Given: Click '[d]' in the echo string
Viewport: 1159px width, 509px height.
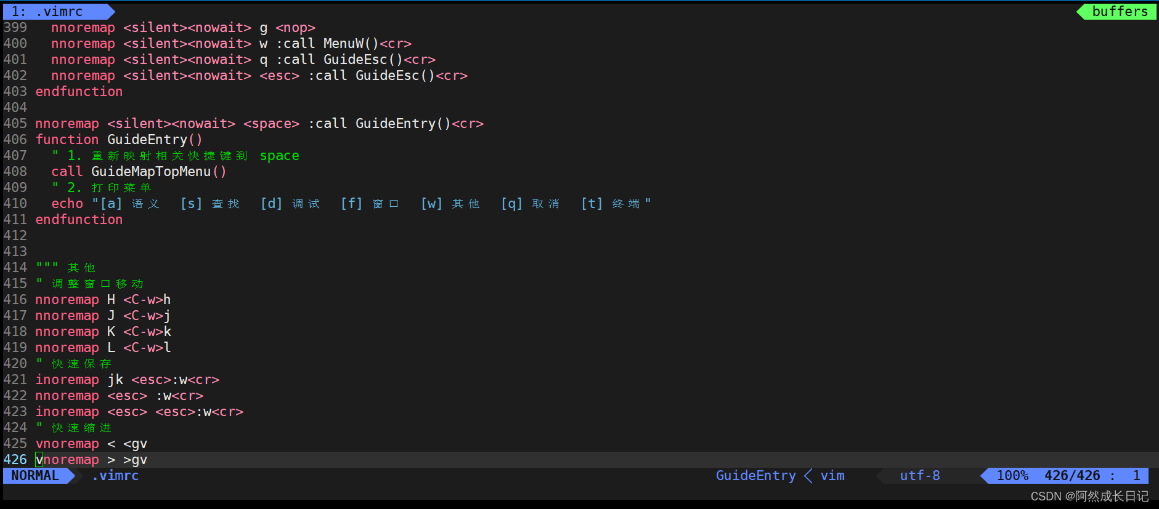Looking at the screenshot, I should [x=271, y=204].
